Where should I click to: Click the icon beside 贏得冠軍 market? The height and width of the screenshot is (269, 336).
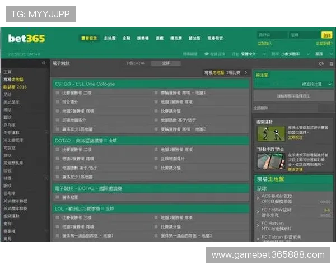[x=58, y=197]
